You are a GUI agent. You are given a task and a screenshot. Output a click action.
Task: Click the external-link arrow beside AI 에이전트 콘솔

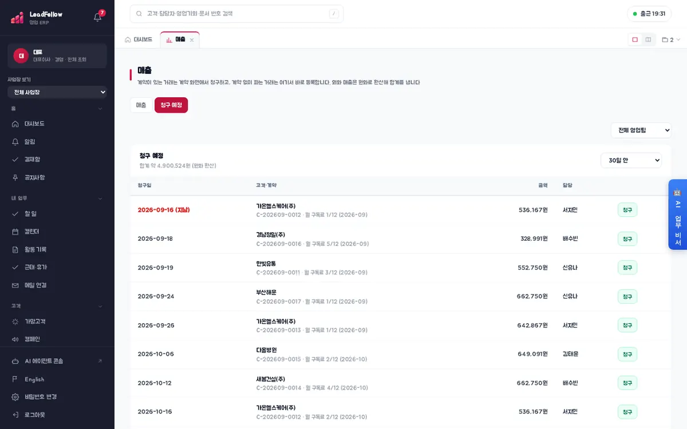click(x=100, y=362)
